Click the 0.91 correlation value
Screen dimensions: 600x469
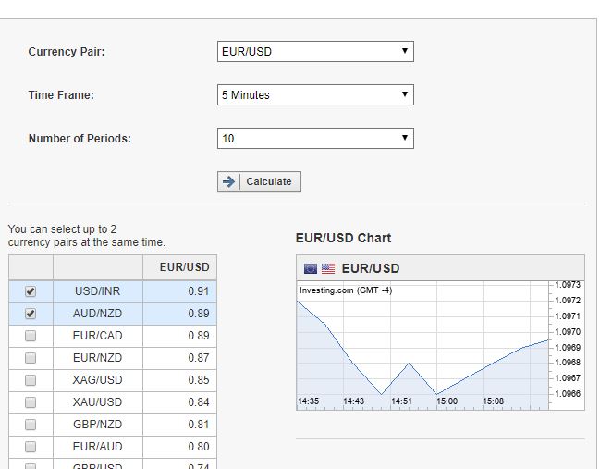[x=199, y=291]
